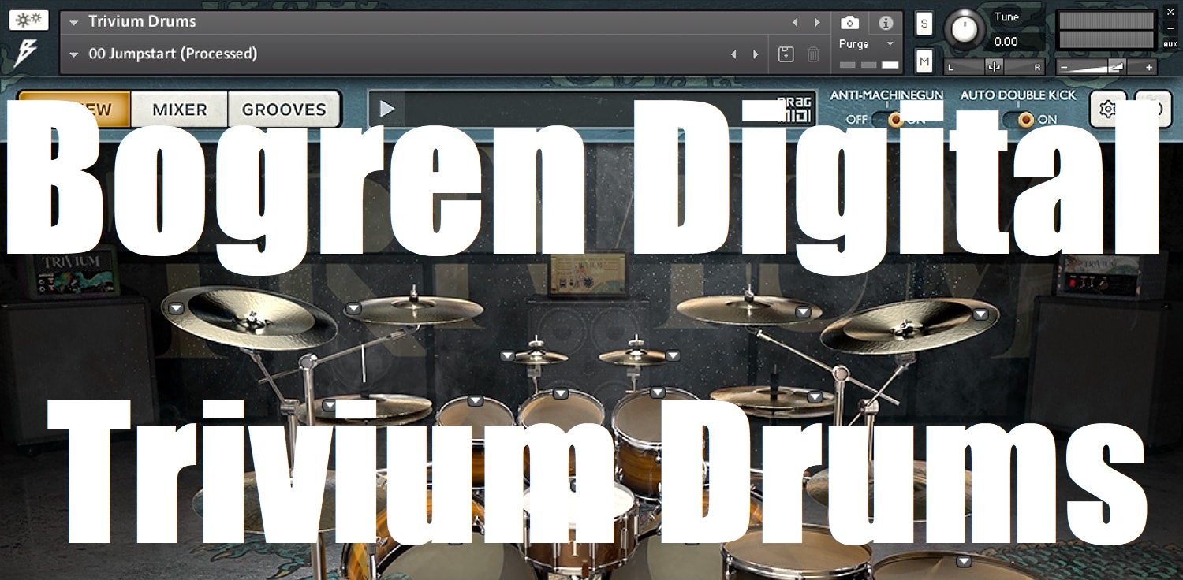This screenshot has width=1183, height=580.
Task: Open the first rack tom dropdown
Action: pos(476,401)
